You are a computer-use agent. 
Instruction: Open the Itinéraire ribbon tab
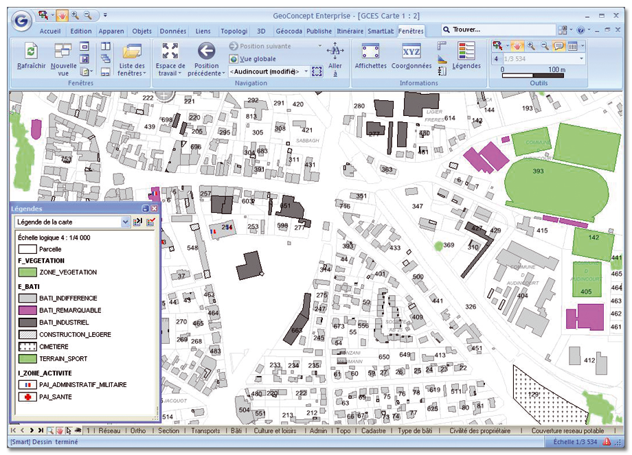point(350,31)
